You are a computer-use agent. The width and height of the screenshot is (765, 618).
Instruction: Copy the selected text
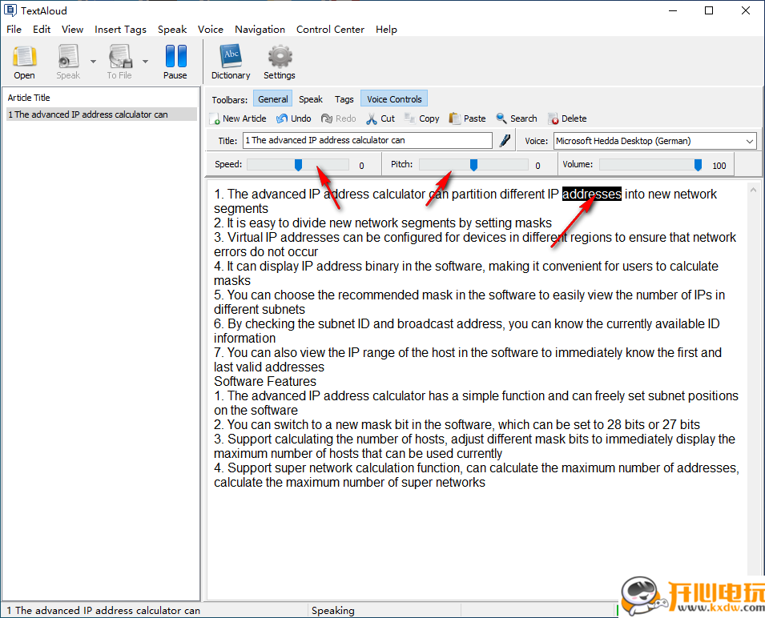click(422, 118)
